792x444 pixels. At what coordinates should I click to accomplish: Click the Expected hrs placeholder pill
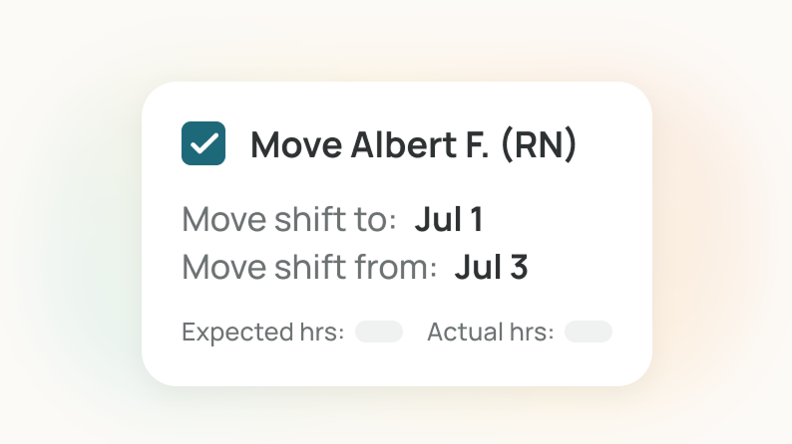click(x=379, y=332)
